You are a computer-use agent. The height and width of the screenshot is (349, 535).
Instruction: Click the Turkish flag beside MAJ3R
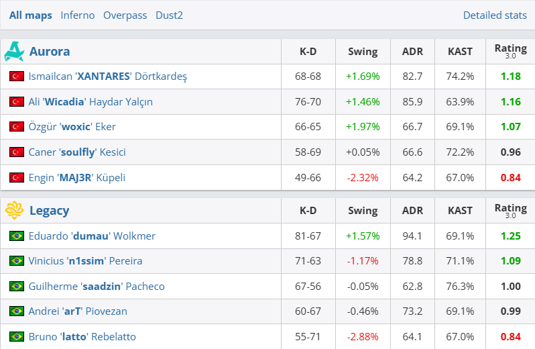(x=17, y=178)
